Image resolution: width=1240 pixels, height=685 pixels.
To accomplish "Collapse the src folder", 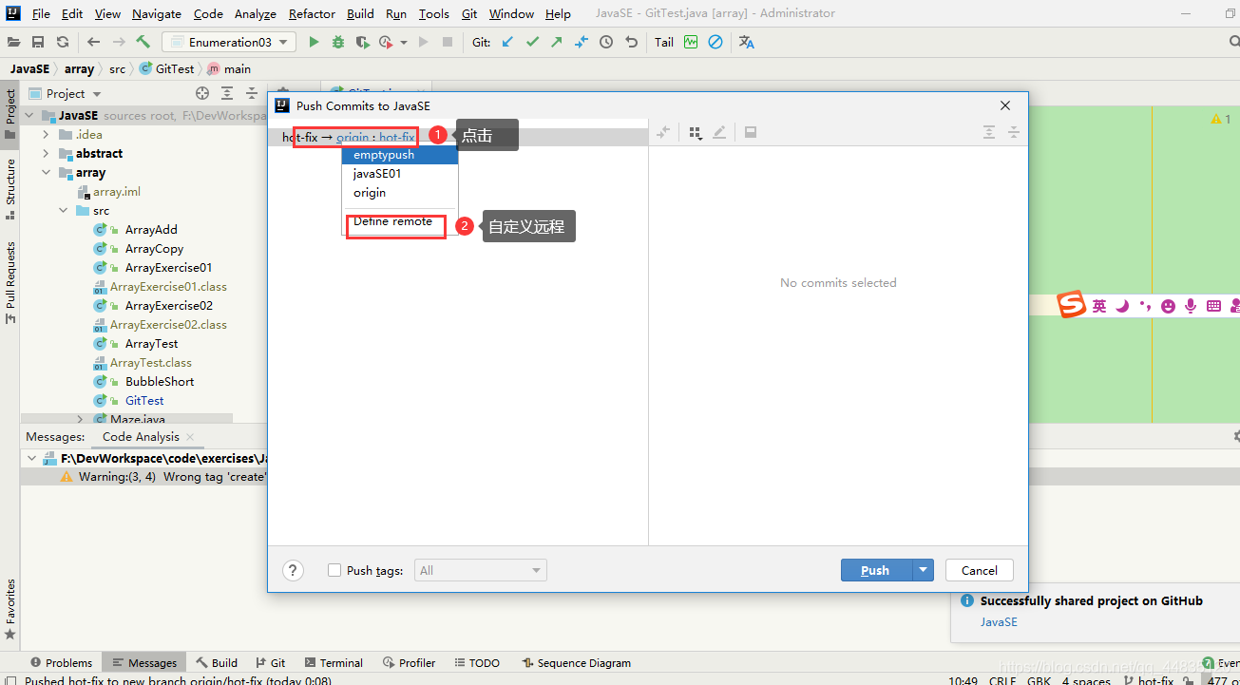I will point(63,210).
